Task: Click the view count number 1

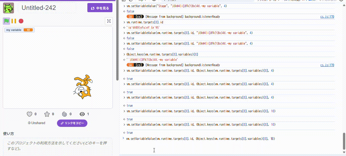Action: [x=88, y=114]
